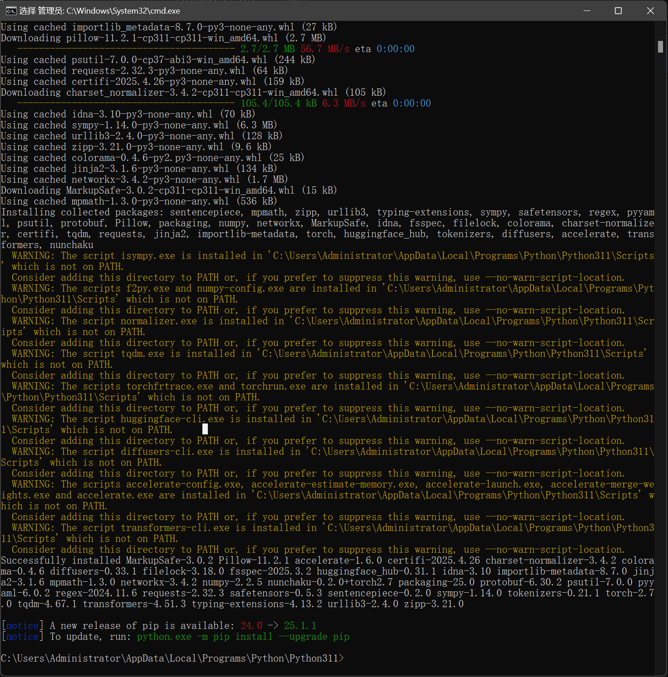Click 'python.exe -m pip install --upgrade pip' command
Image resolution: width=668 pixels, height=677 pixels.
tap(243, 637)
